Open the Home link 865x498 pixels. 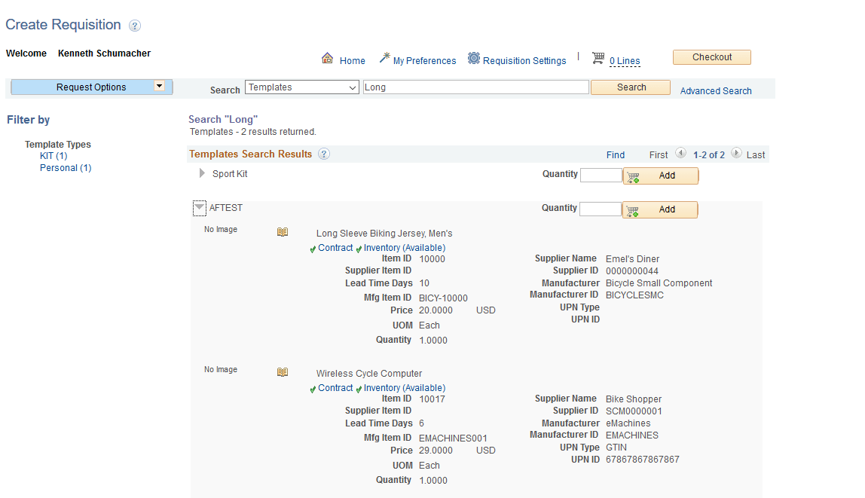353,61
